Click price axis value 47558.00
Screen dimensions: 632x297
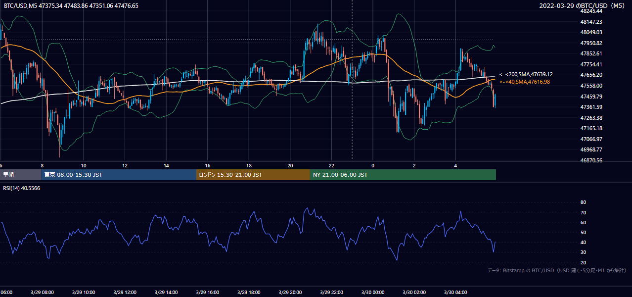[x=591, y=86]
